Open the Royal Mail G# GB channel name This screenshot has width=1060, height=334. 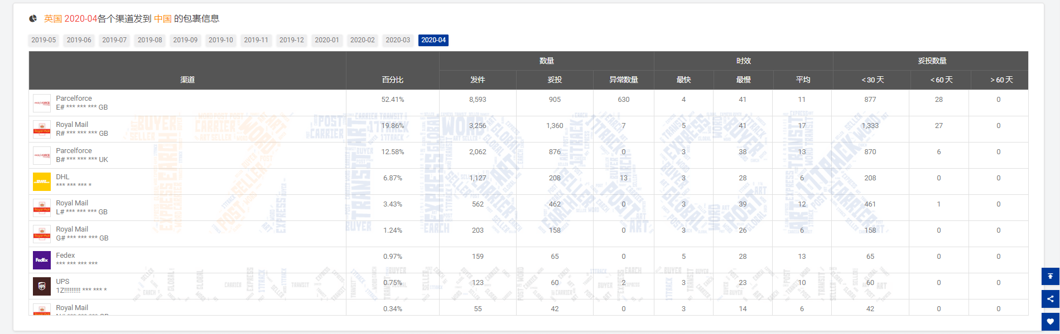click(72, 229)
